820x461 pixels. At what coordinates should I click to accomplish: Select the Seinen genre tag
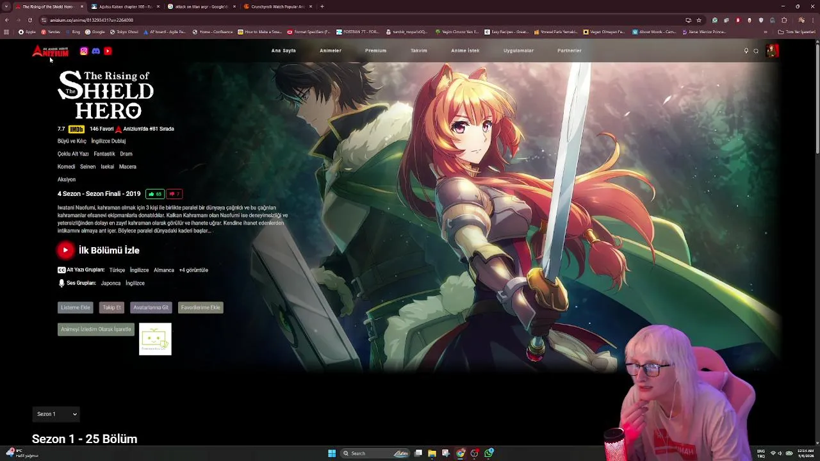[88, 167]
